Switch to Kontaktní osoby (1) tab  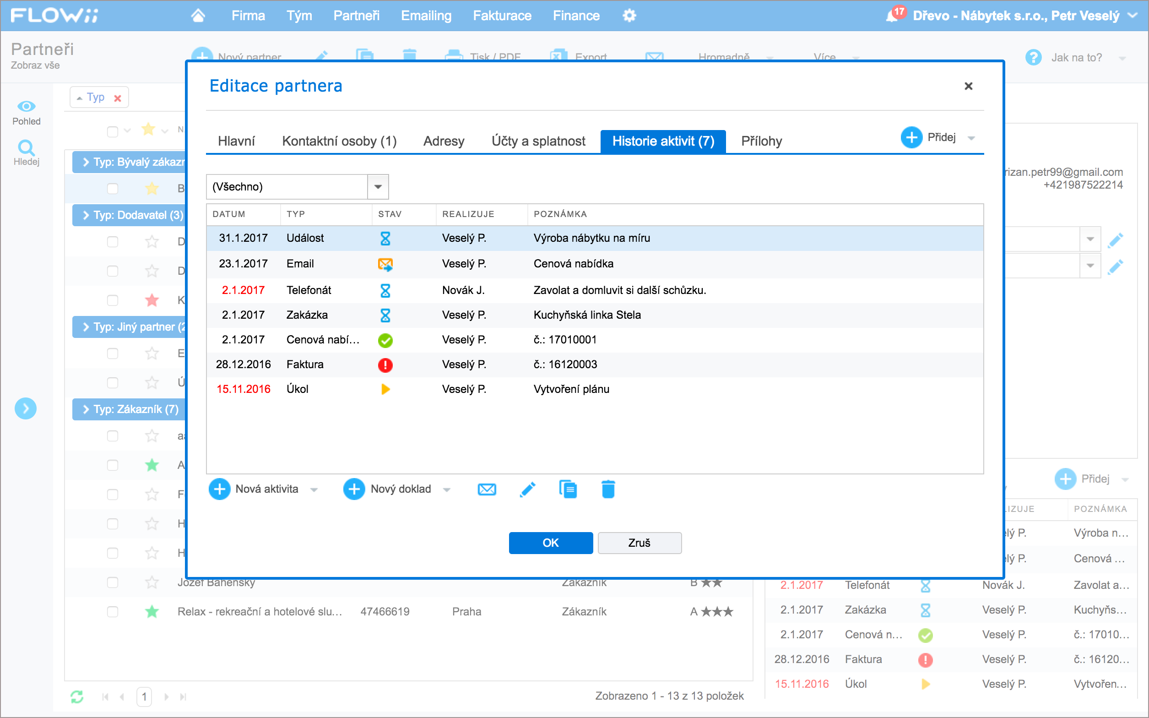(339, 141)
